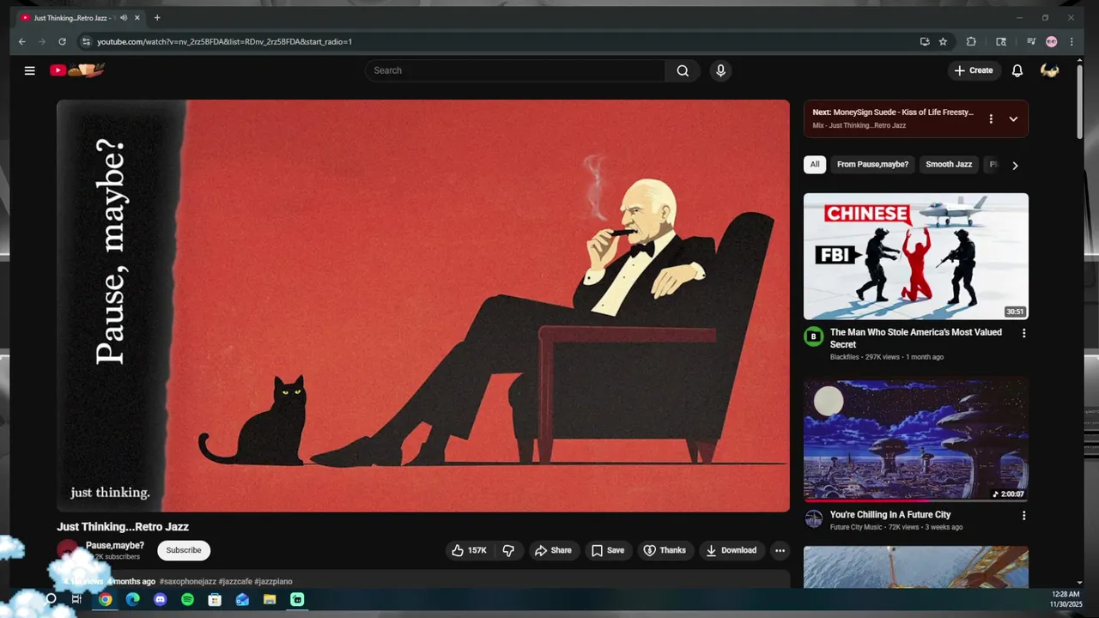Click Share button
This screenshot has width=1099, height=618.
(552, 550)
